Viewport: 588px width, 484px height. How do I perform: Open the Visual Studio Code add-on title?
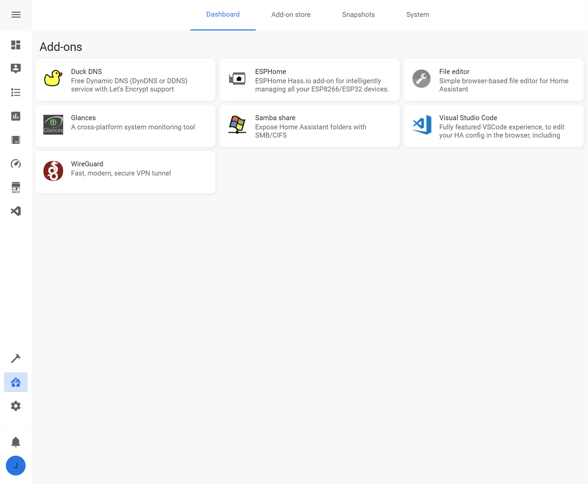(x=468, y=118)
